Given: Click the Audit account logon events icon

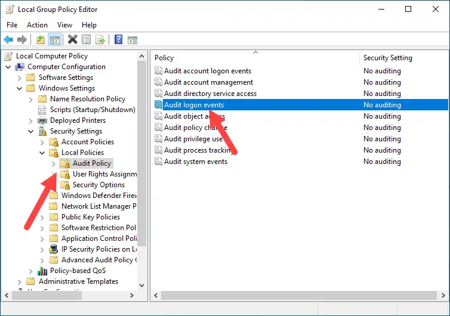Looking at the screenshot, I should (x=158, y=70).
